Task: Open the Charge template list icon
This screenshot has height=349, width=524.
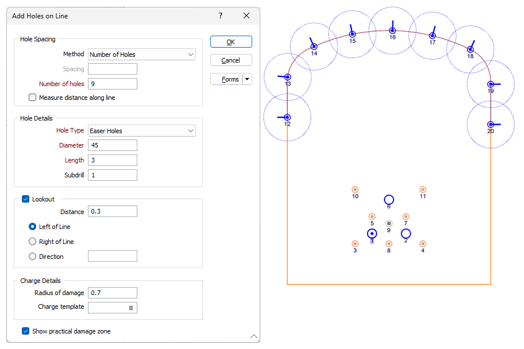Action: (131, 308)
